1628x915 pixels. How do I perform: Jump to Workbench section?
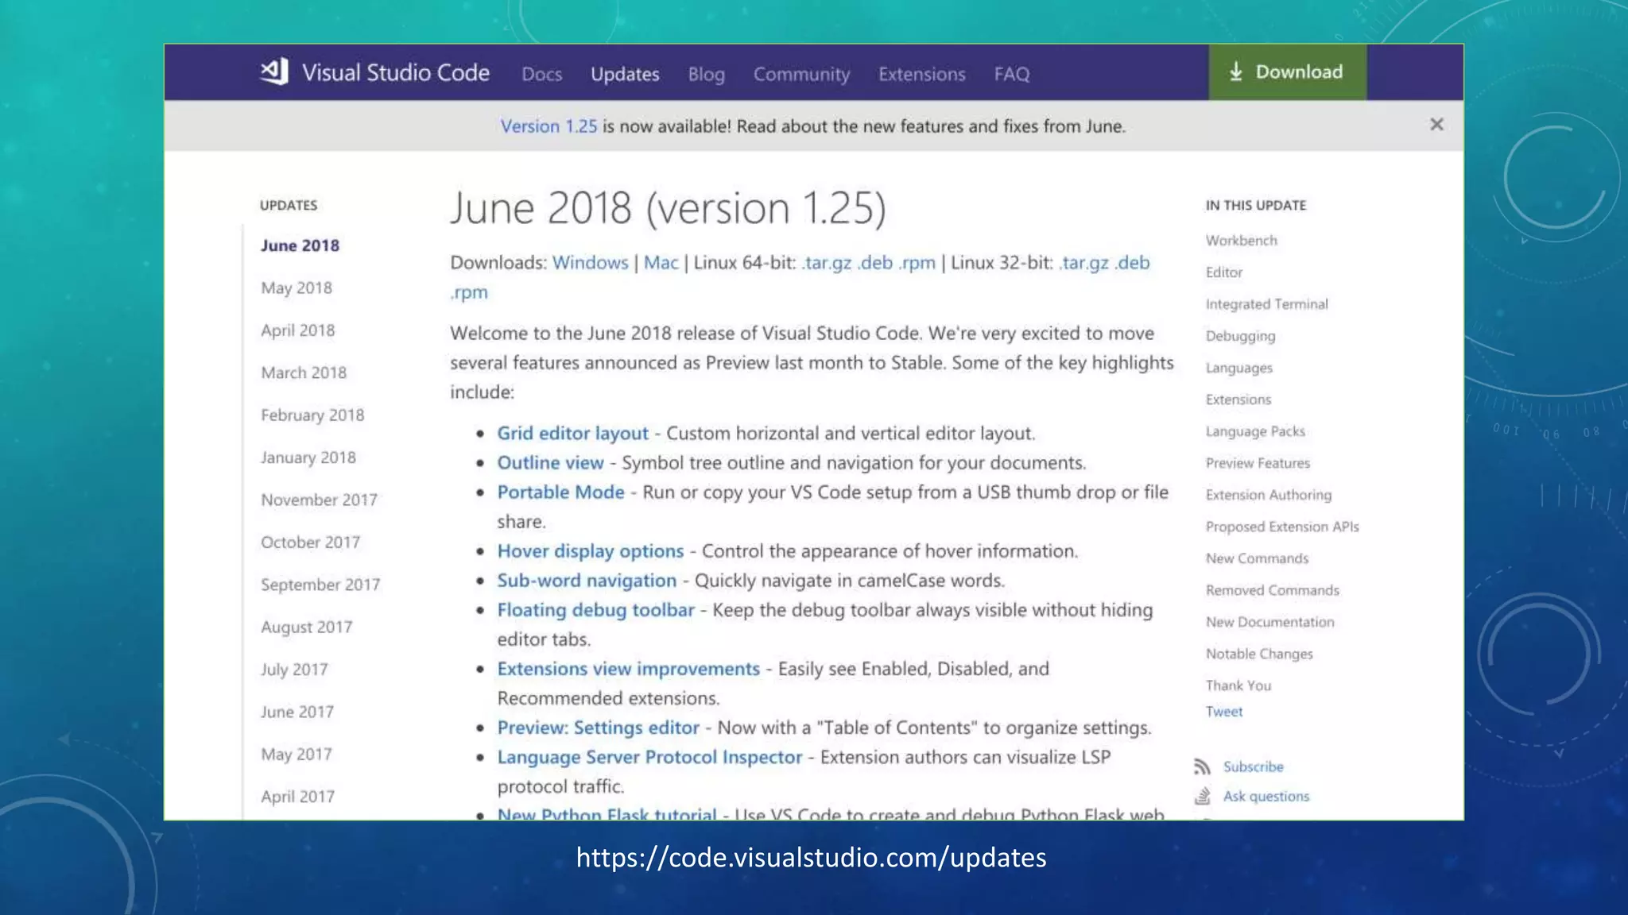click(1241, 241)
